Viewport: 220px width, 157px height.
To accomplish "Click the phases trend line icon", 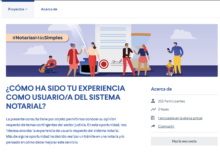I will [x=153, y=109].
